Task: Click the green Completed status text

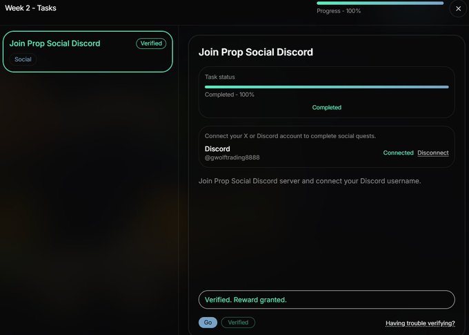Action: [x=327, y=107]
